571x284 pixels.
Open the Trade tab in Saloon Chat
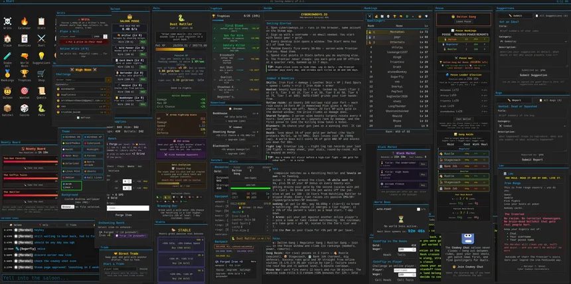click(x=72, y=226)
